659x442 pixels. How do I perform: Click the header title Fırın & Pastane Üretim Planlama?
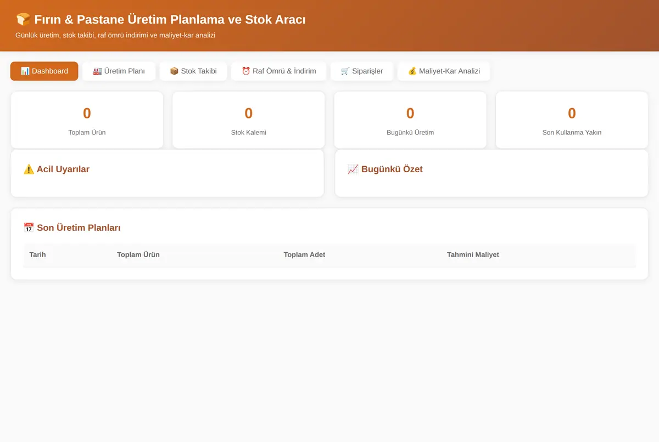click(161, 20)
